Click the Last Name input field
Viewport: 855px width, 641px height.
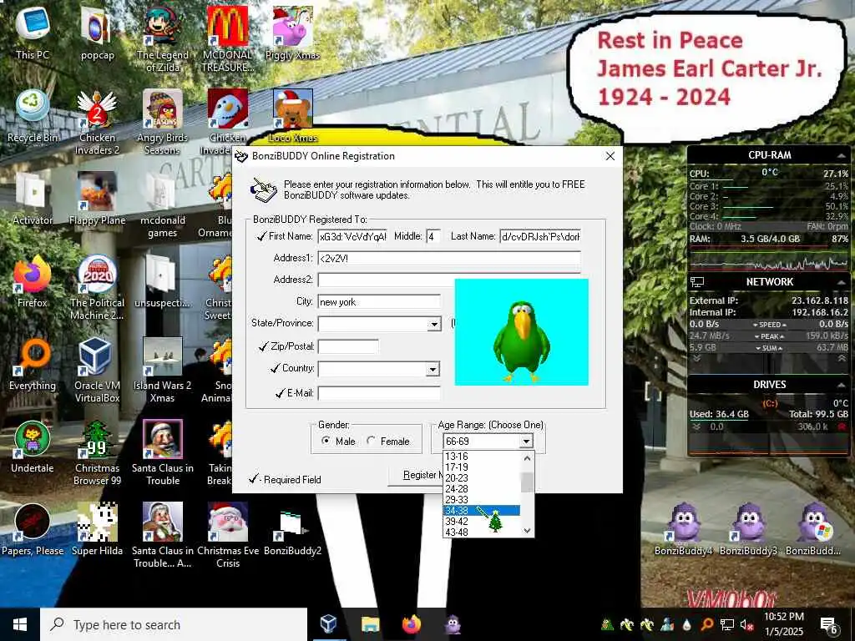(x=540, y=236)
